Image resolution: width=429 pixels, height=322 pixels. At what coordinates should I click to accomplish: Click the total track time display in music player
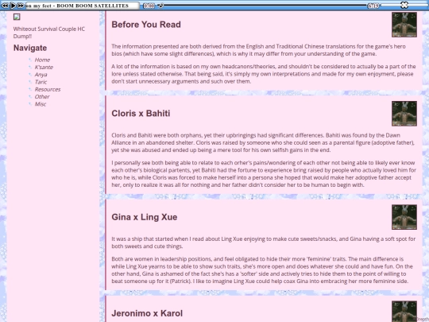373,6
